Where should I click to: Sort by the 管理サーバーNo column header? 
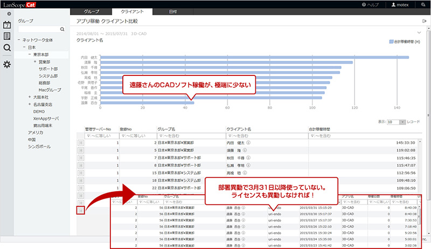(x=98, y=129)
